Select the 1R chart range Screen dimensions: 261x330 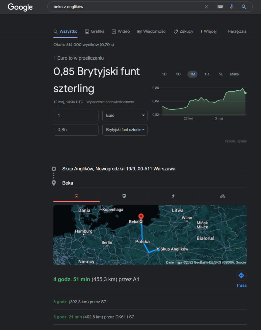207,74
